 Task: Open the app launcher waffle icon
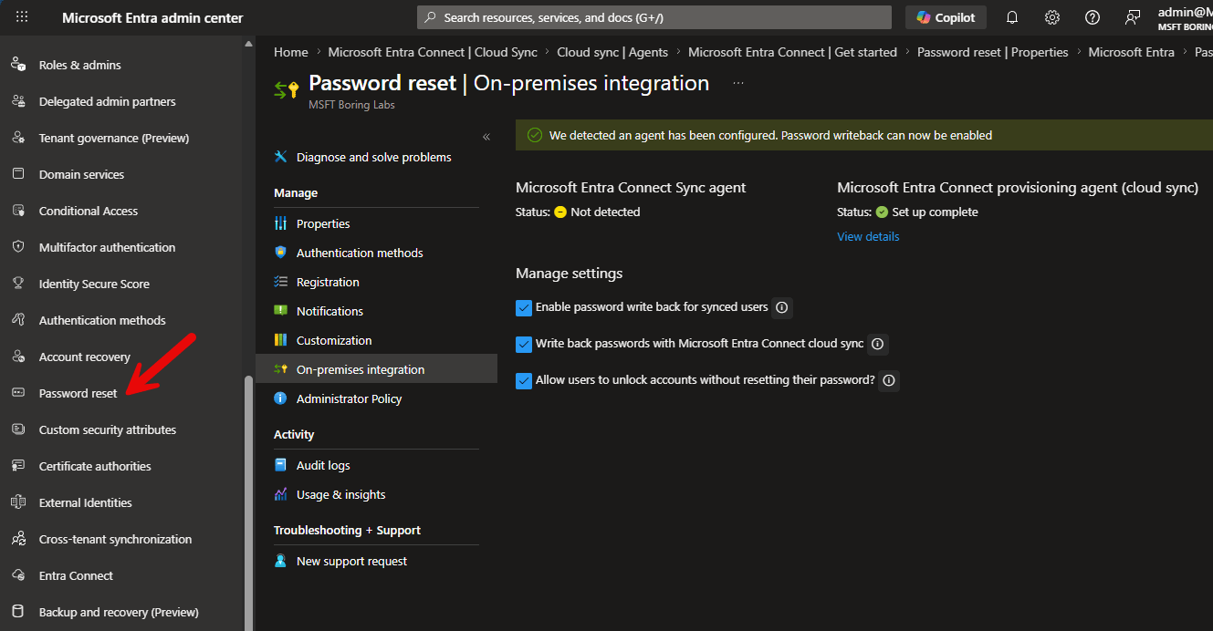(x=22, y=17)
